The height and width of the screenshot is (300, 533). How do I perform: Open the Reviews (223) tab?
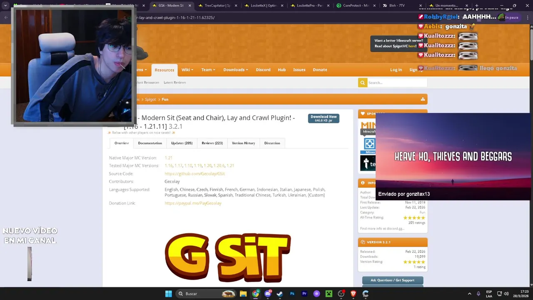tap(212, 143)
